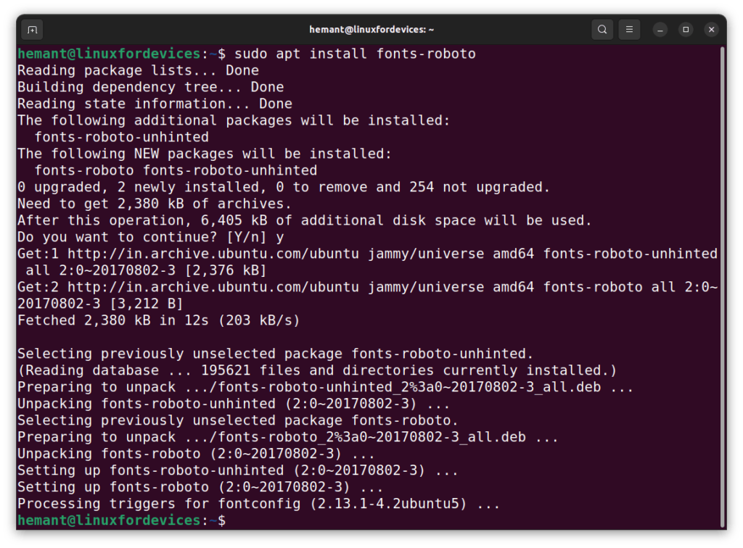This screenshot has width=743, height=548.
Task: Click the hemant@linuxfordevices window title
Action: click(371, 29)
